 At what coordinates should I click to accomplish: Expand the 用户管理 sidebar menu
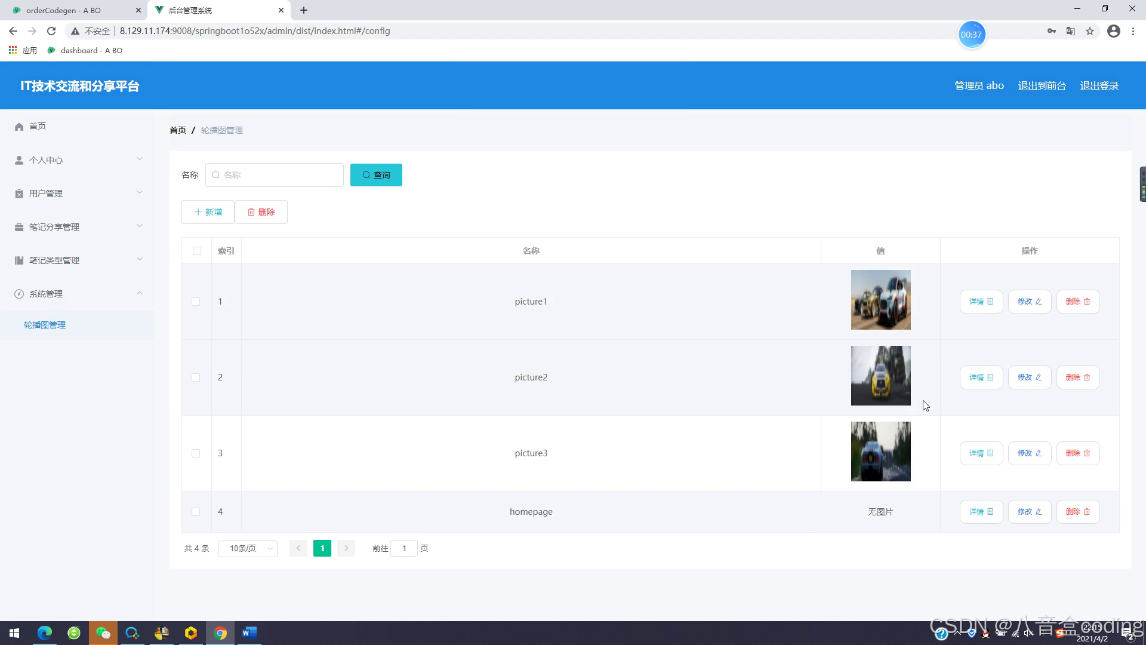point(78,193)
